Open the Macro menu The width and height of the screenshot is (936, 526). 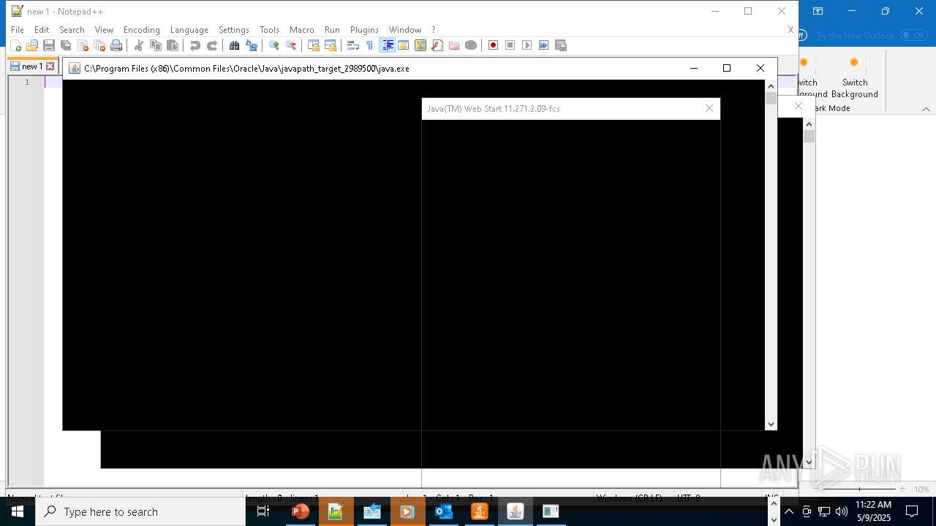[302, 30]
